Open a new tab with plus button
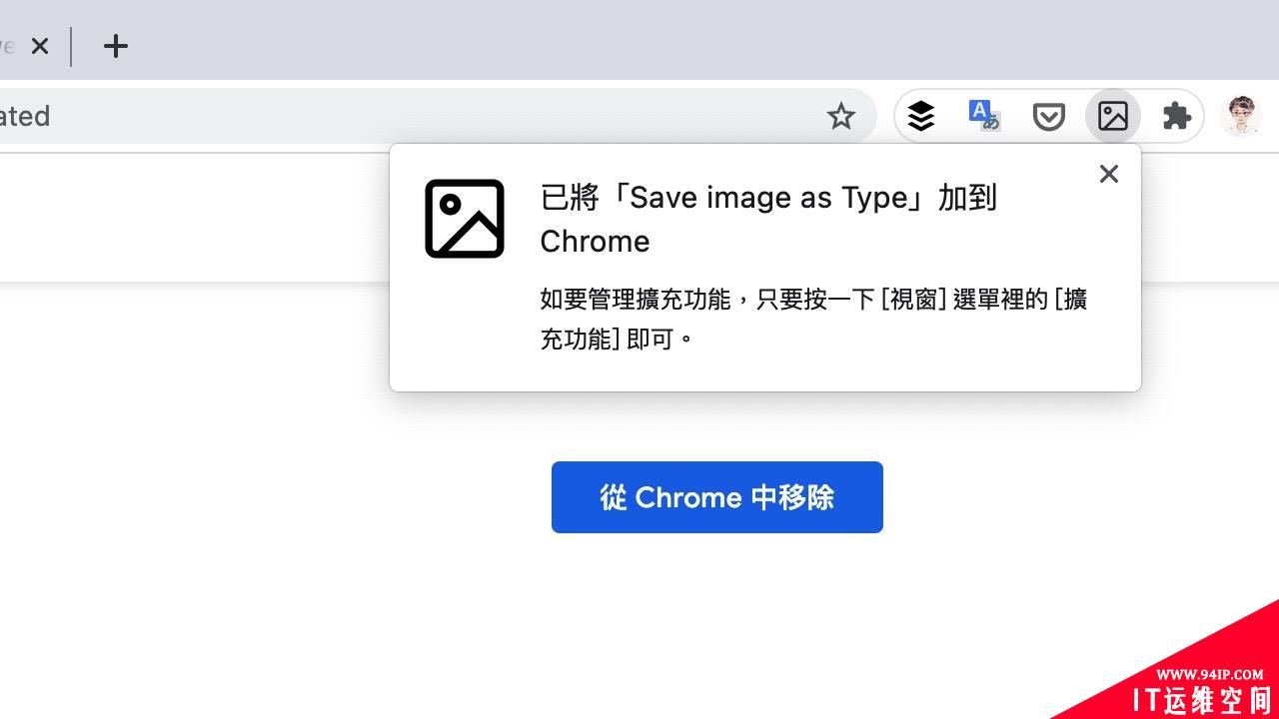Screen dimensions: 1279x719 click(116, 46)
